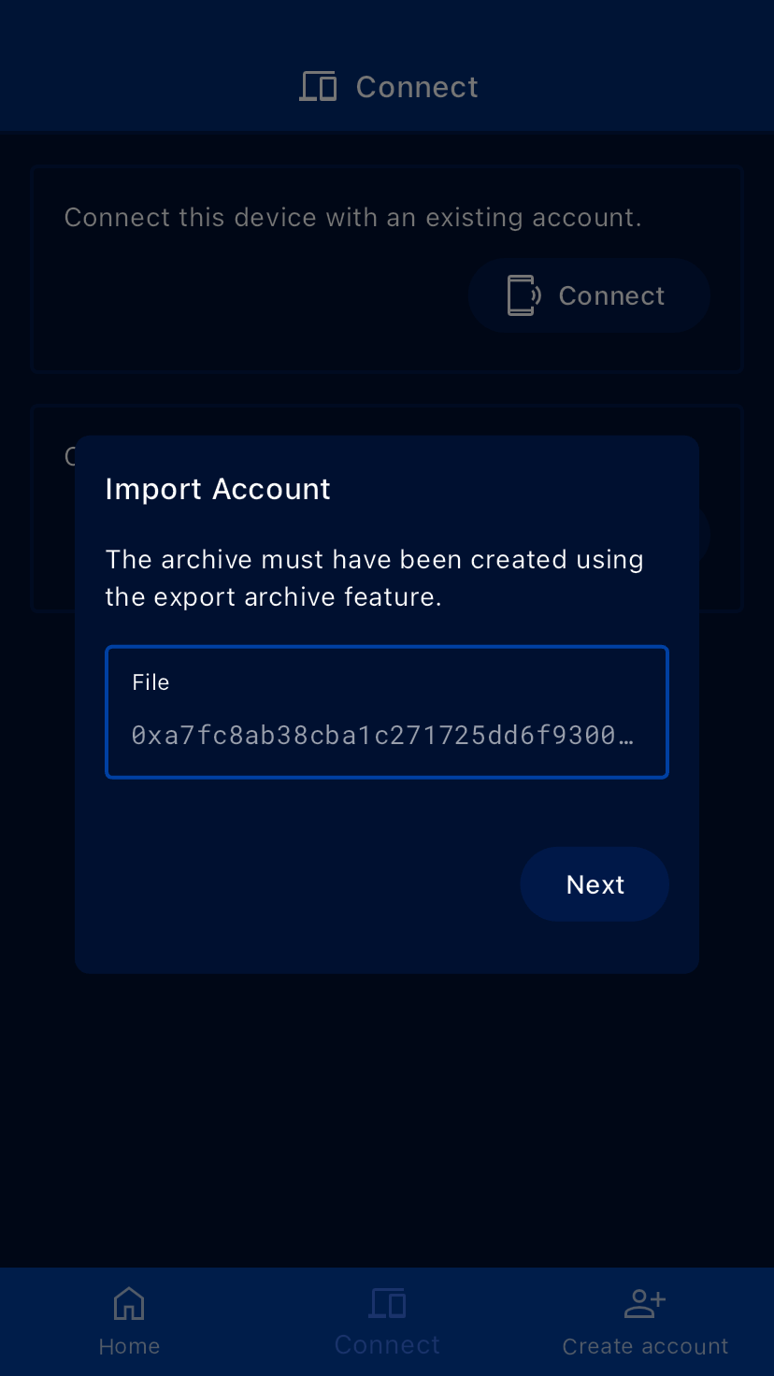This screenshot has width=774, height=1376.
Task: Click the Connect header title text
Action: click(x=417, y=87)
